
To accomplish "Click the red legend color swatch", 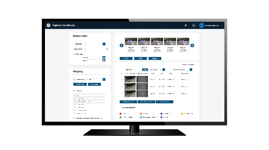I will pyautogui.click(x=120, y=113).
